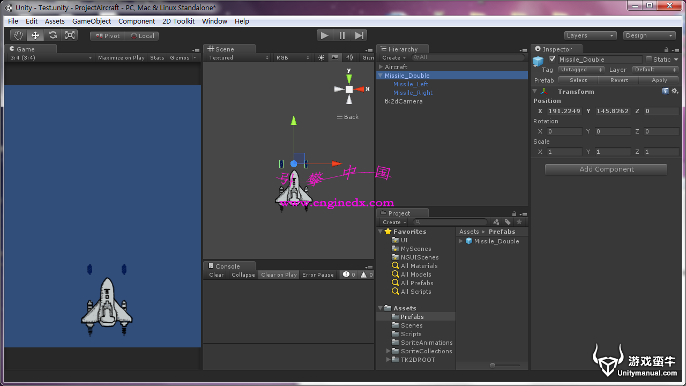Image resolution: width=686 pixels, height=386 pixels.
Task: Click the red X axis cone on gizmo
Action: pyautogui.click(x=359, y=90)
